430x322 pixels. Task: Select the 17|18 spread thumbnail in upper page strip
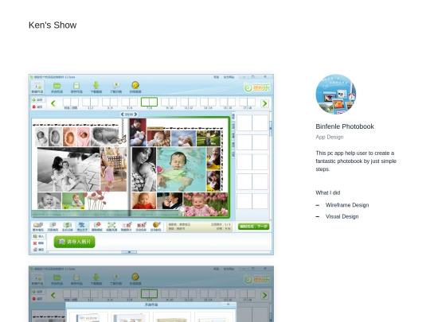coord(248,102)
